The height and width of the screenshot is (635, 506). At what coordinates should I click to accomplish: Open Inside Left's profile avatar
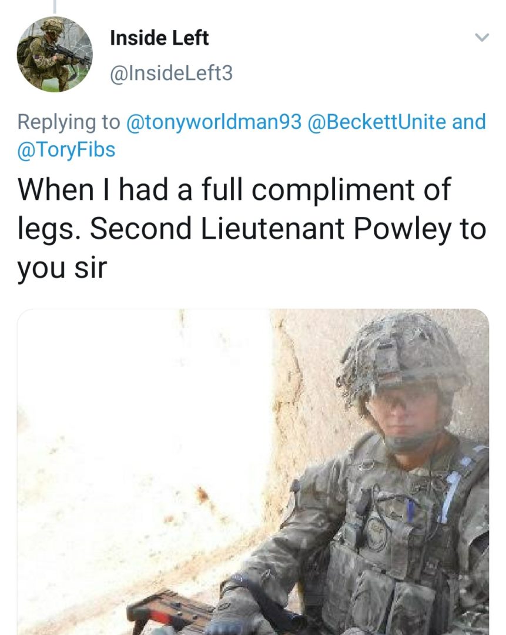click(x=55, y=54)
